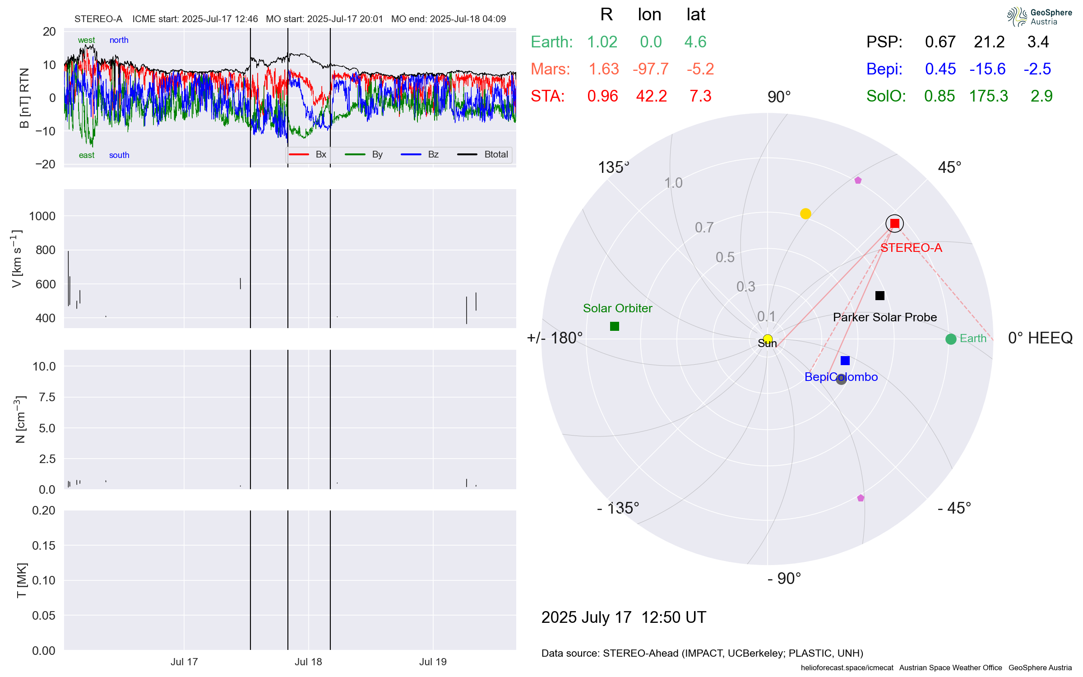Image resolution: width=1083 pixels, height=677 pixels.
Task: Click the gold circle planet marker
Action: tap(805, 213)
